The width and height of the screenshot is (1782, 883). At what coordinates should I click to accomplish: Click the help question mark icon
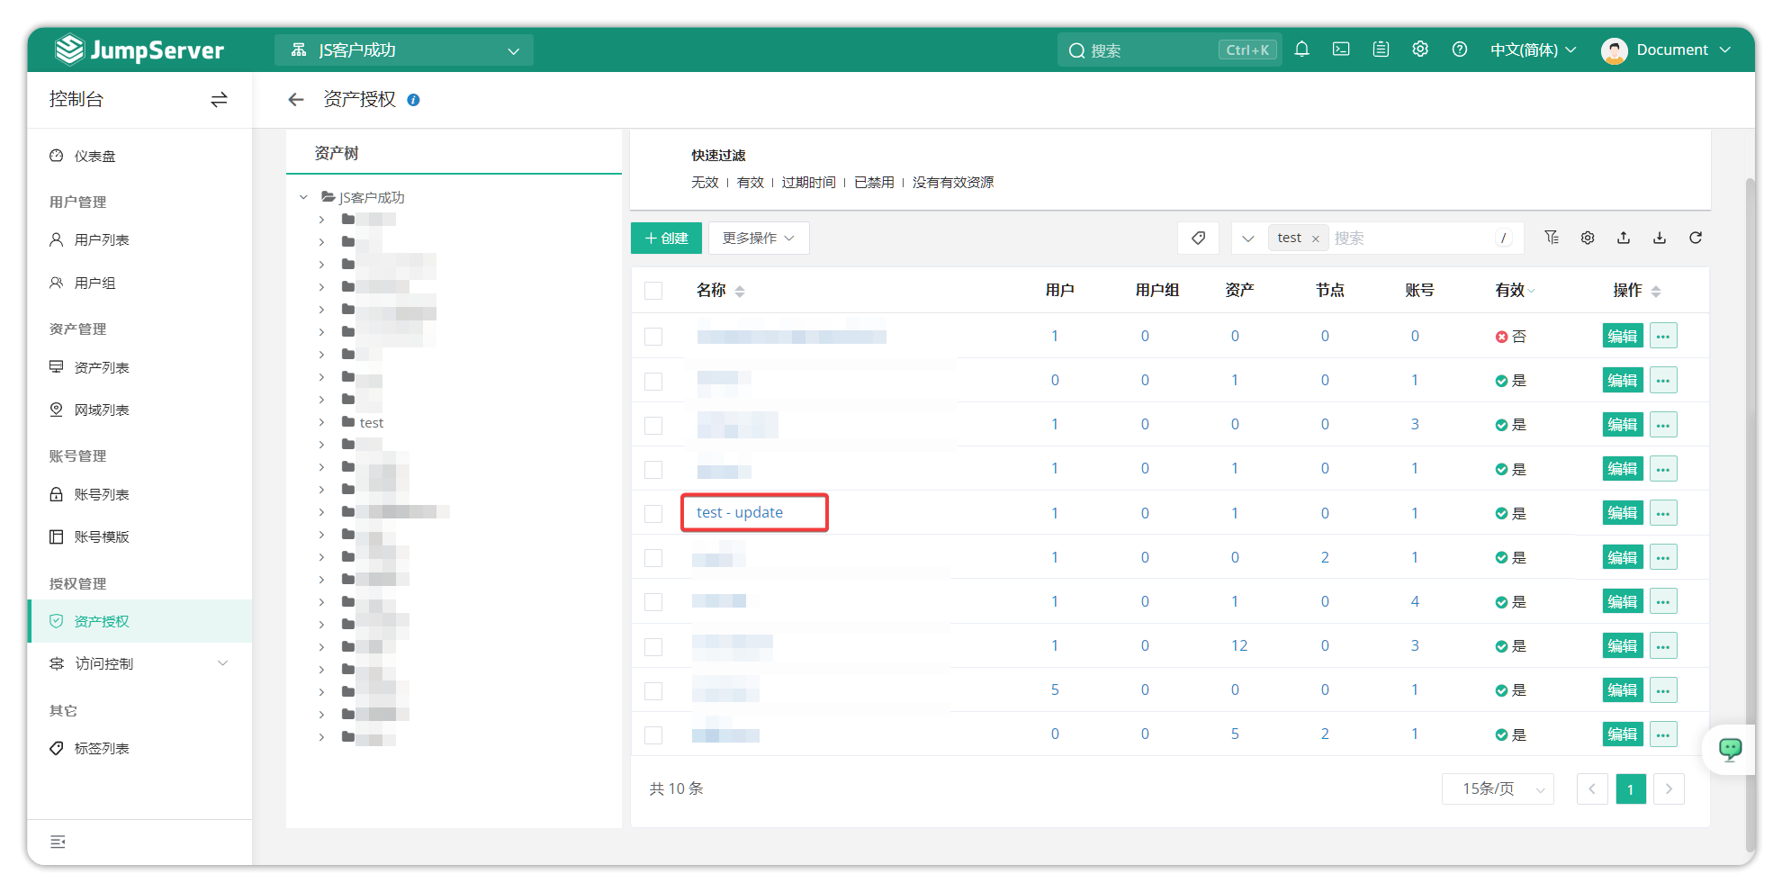[1460, 50]
